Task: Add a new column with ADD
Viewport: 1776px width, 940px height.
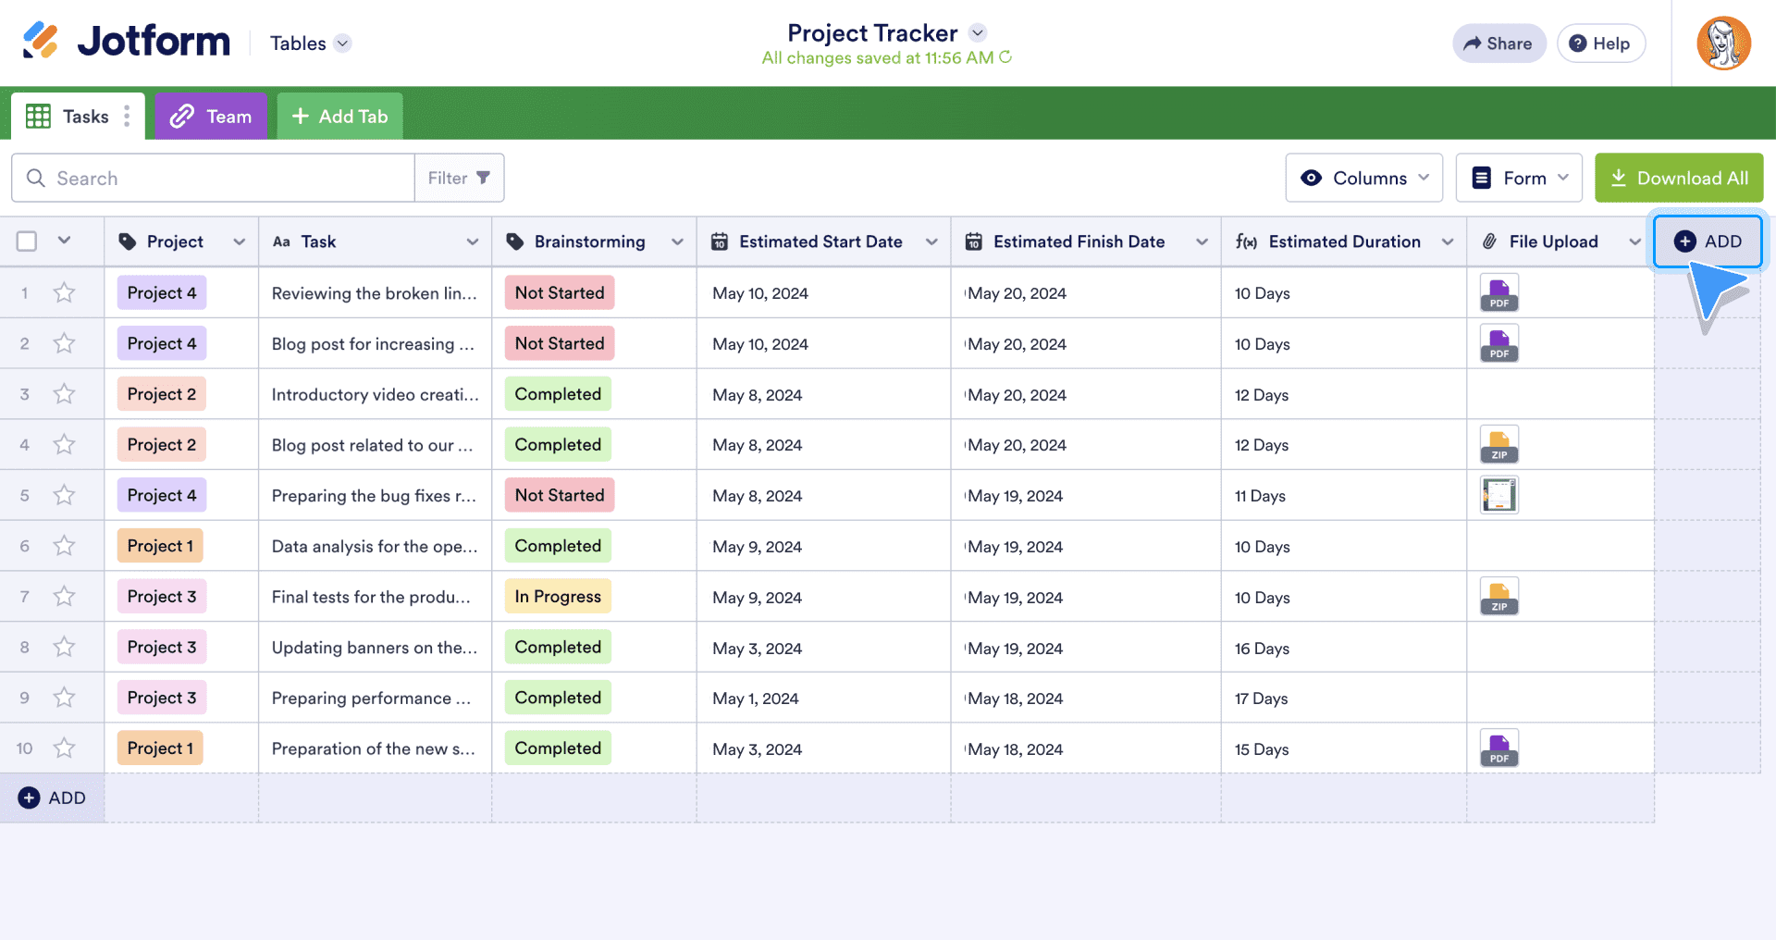Action: 1707,241
